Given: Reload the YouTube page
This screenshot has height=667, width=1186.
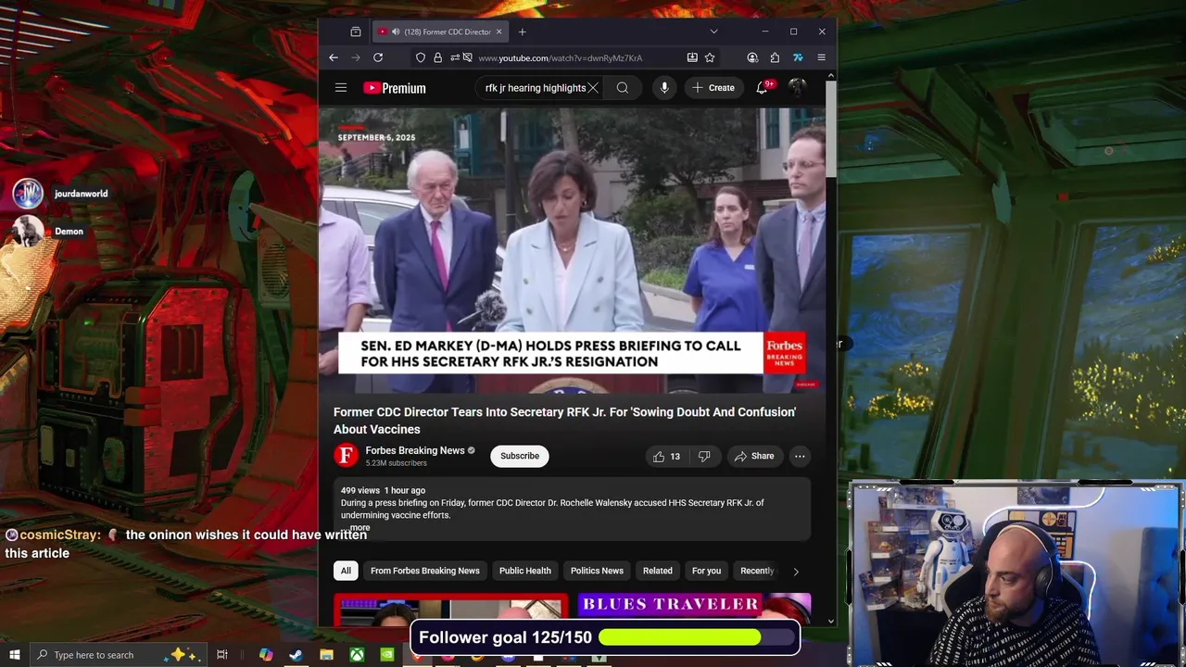Looking at the screenshot, I should 378,57.
